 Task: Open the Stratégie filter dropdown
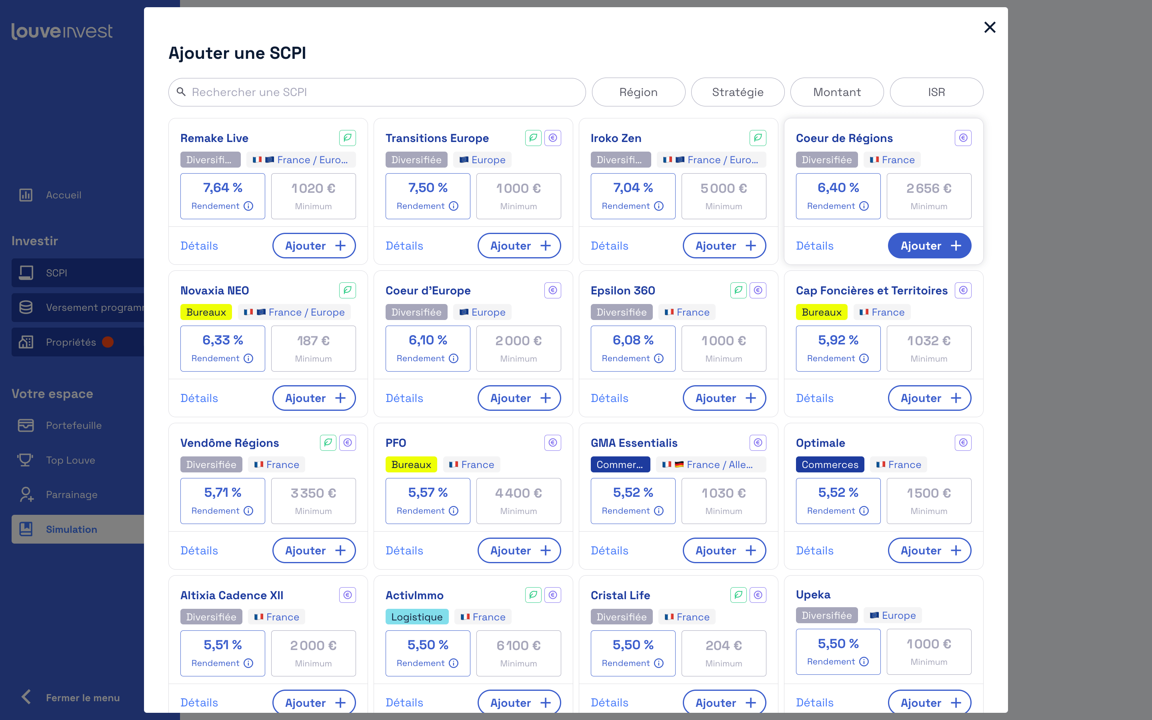point(737,92)
